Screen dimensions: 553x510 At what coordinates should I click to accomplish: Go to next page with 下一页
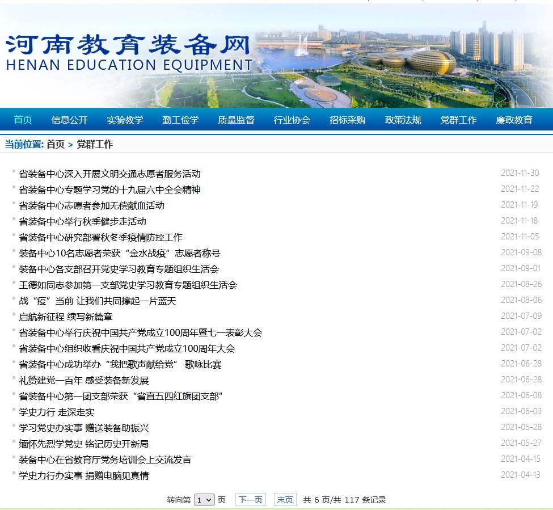tap(250, 500)
